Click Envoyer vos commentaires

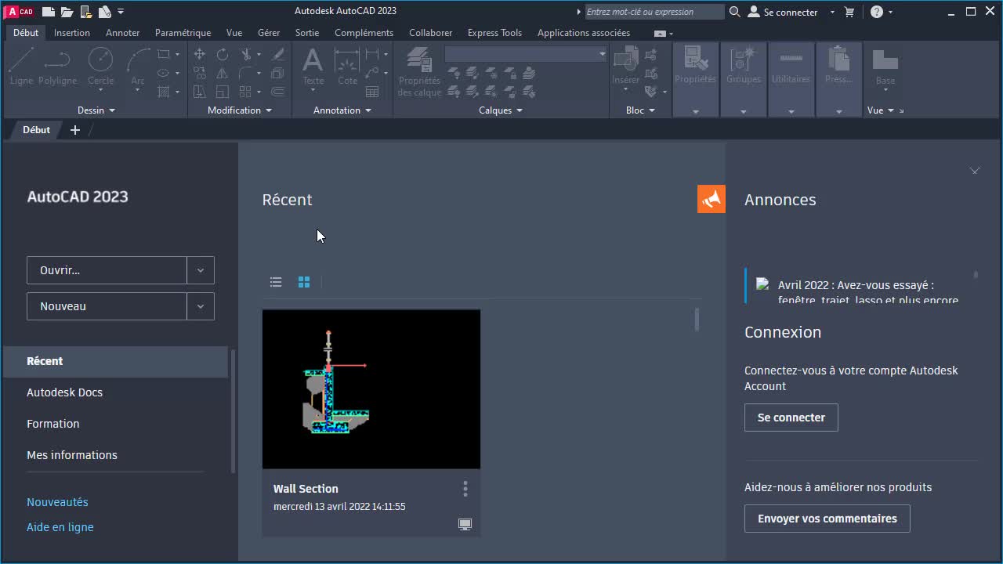827,519
